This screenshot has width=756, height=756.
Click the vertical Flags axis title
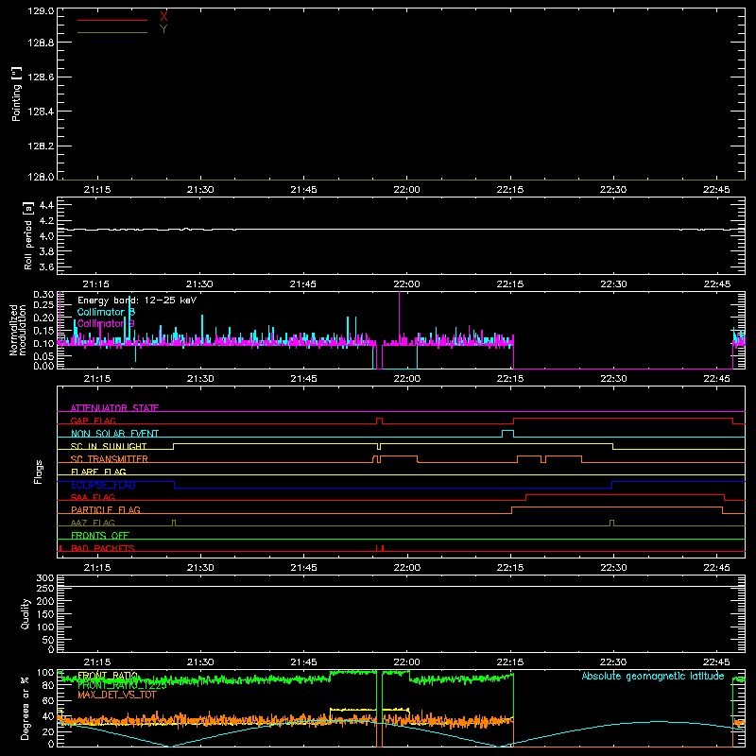pyautogui.click(x=39, y=472)
